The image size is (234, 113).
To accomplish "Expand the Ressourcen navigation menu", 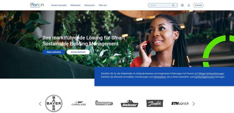I will point(90,5).
